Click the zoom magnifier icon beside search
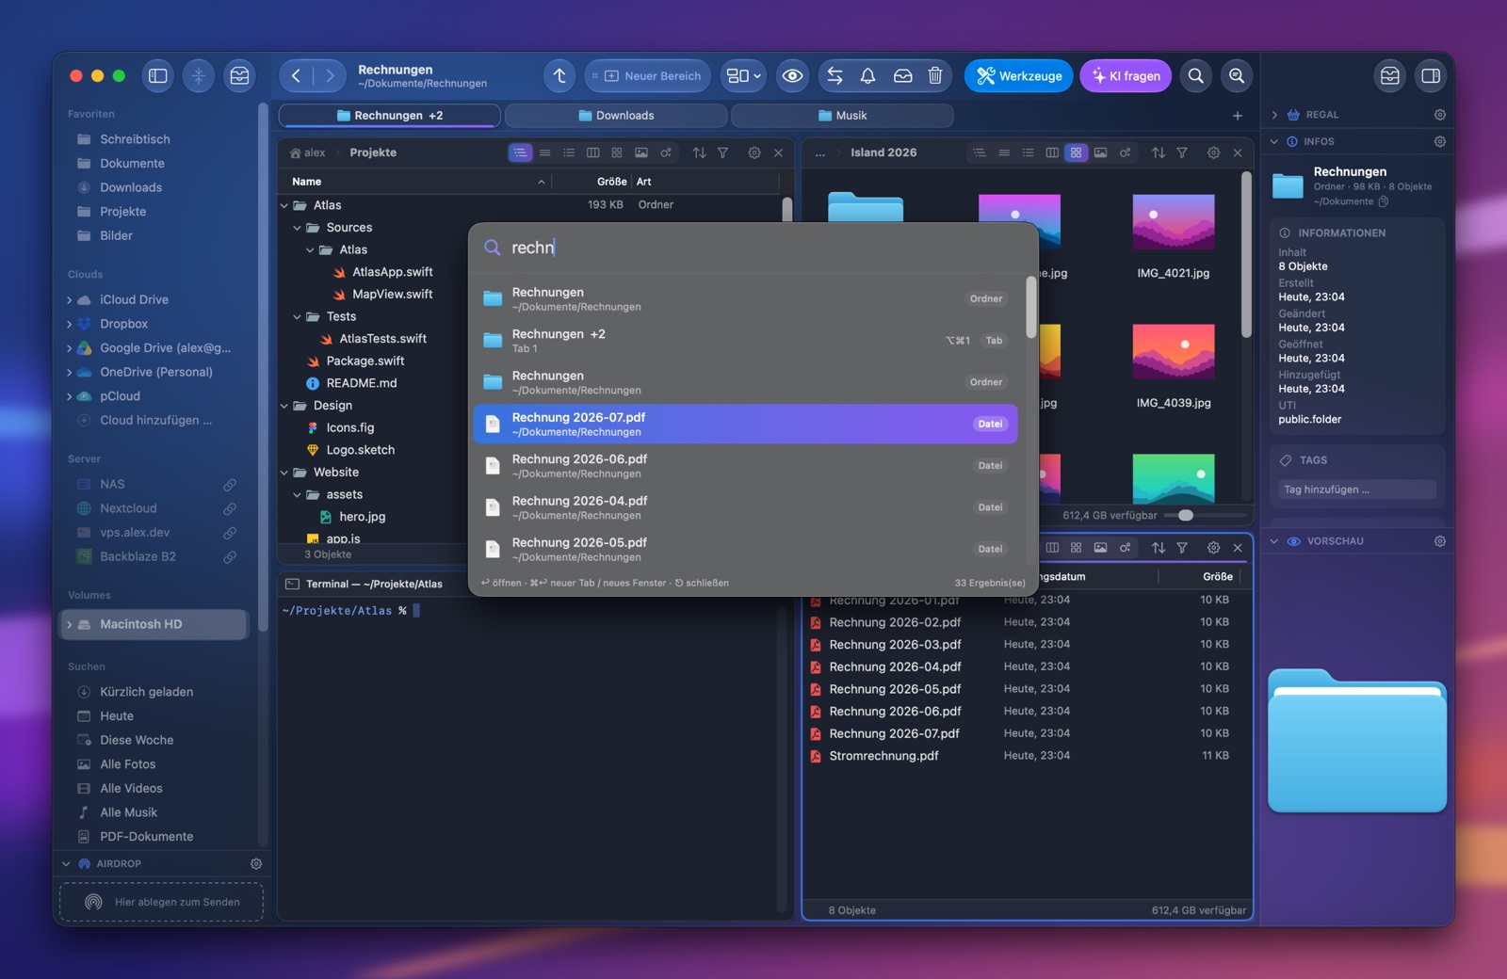Viewport: 1507px width, 979px height. click(1237, 76)
